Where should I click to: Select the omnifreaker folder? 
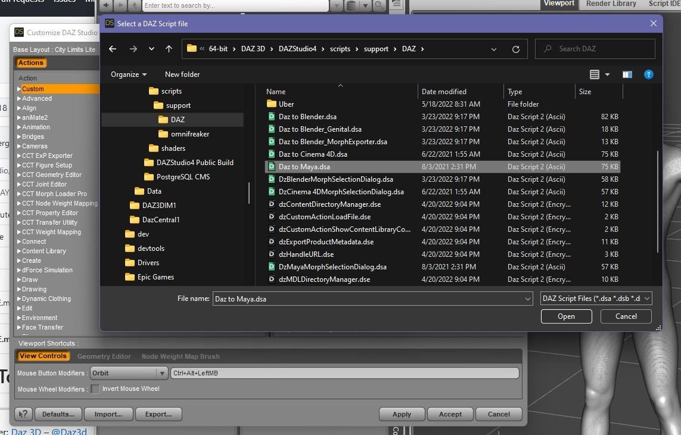[184, 134]
